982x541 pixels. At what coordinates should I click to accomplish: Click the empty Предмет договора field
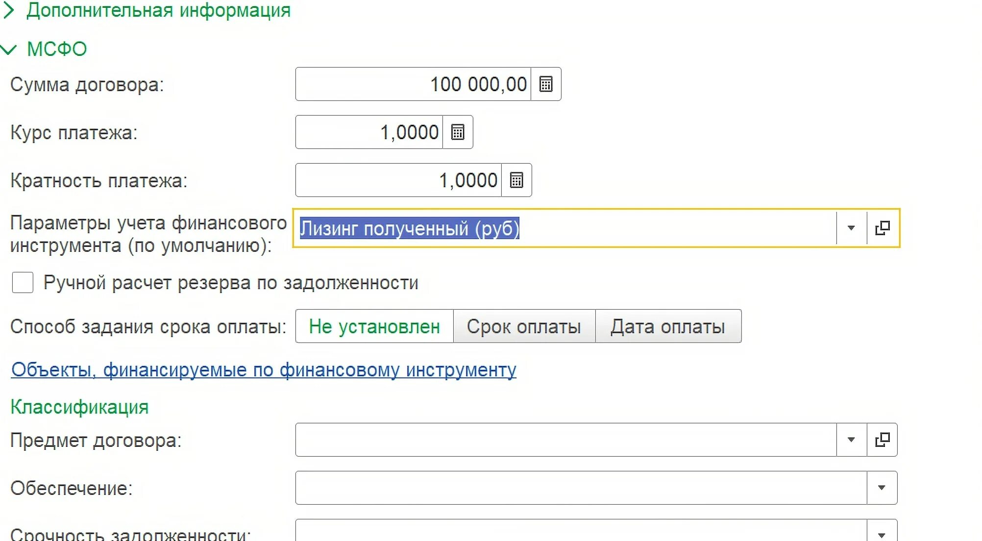[x=566, y=440]
